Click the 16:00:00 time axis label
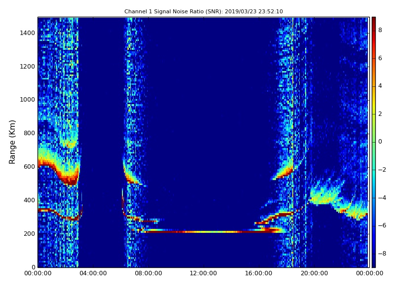This screenshot has height=296, width=395. (x=259, y=273)
